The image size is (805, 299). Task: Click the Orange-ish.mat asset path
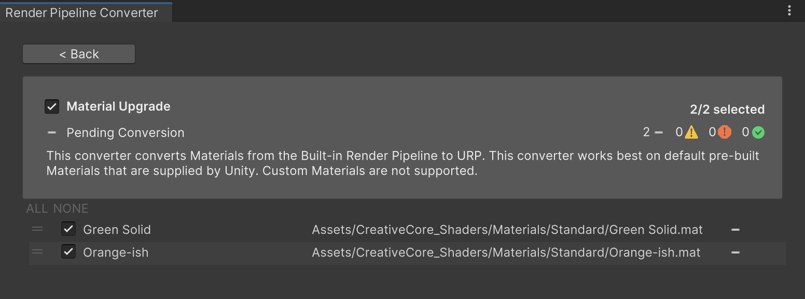click(506, 253)
